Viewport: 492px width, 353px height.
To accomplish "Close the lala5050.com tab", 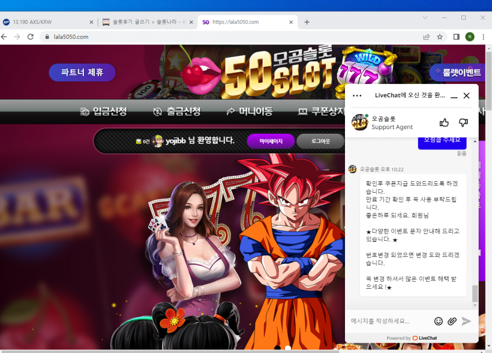I will point(291,22).
